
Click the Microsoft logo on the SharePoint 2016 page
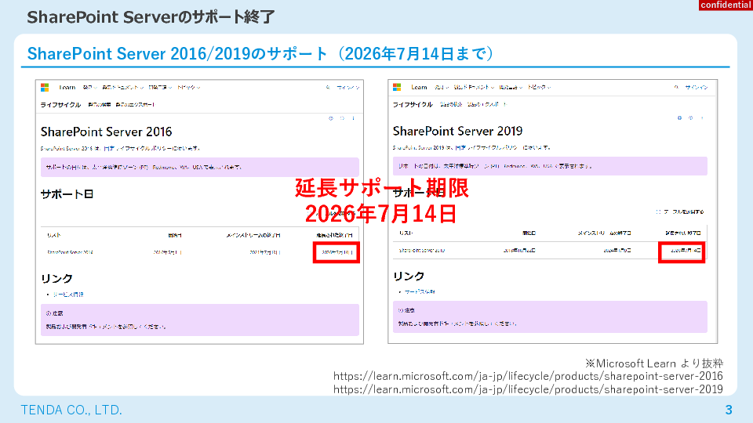pos(45,87)
